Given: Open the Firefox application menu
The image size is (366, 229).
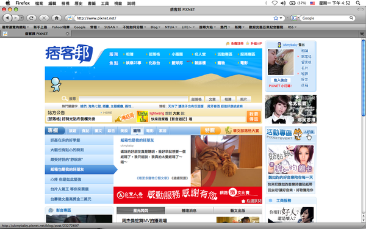Looking at the screenshot, I should point(23,3).
